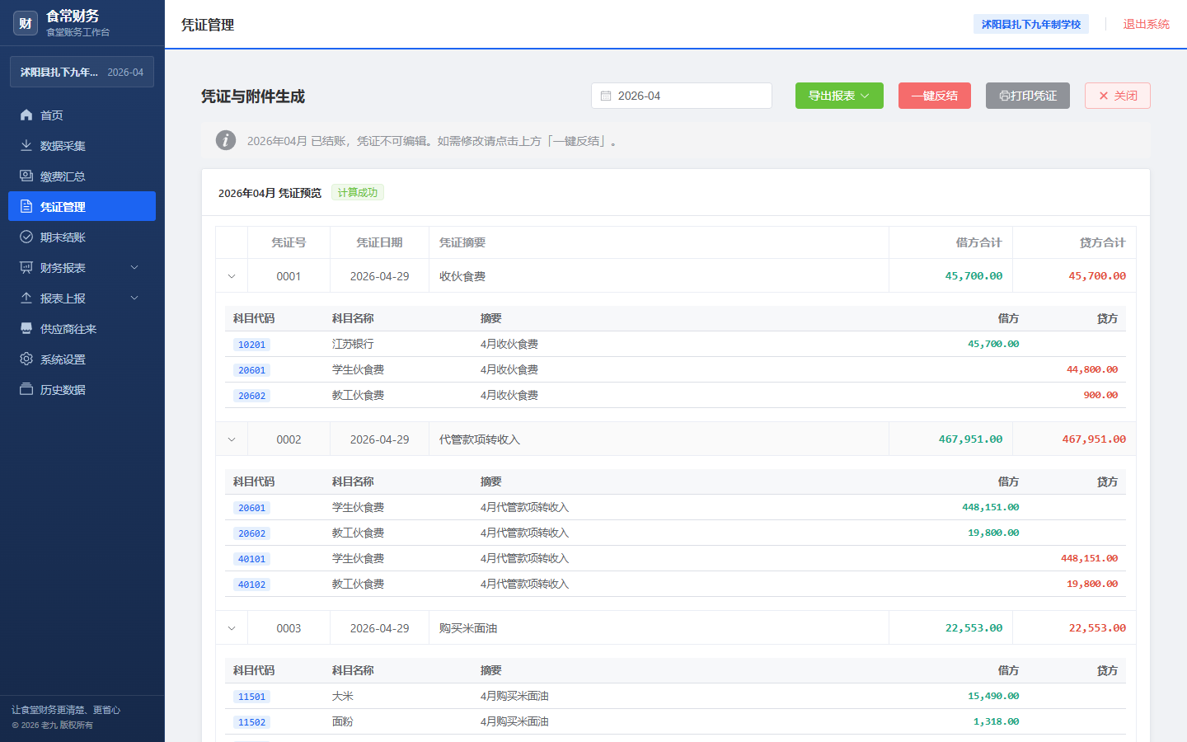Click 收伙食费 voucher summary
The image size is (1187, 742).
coord(462,276)
